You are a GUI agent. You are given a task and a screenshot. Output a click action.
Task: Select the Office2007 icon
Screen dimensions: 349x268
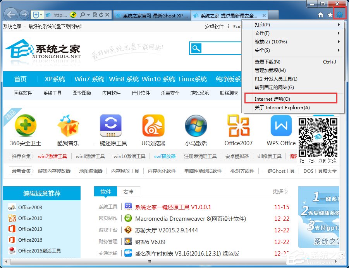pos(238,125)
